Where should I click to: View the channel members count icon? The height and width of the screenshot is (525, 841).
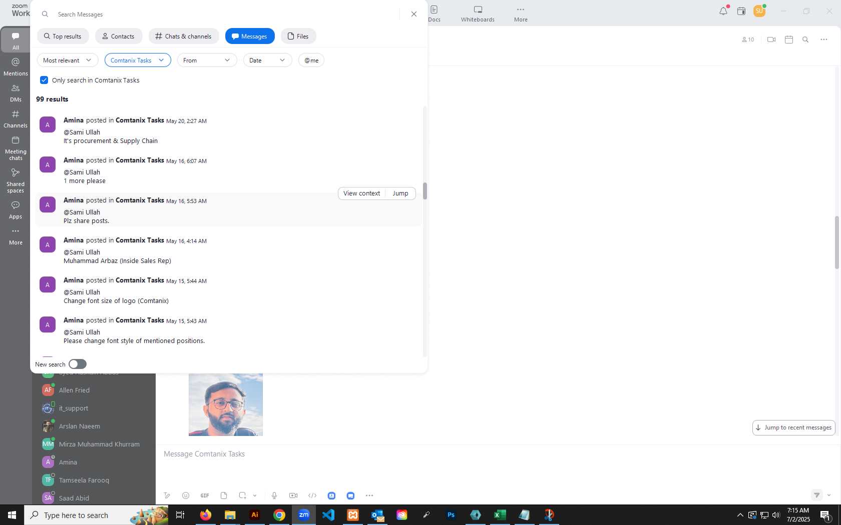[x=748, y=39]
